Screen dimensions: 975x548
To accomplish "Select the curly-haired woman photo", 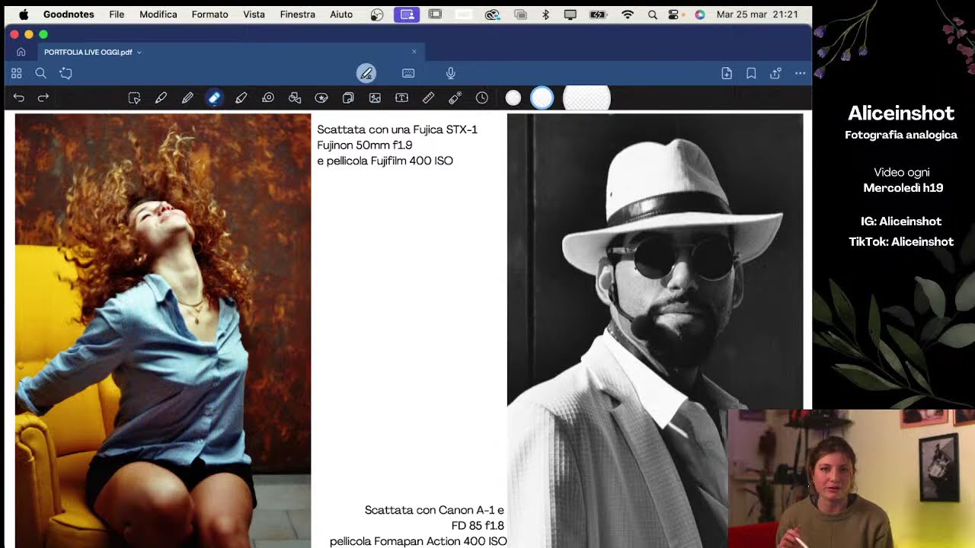I will [163, 330].
